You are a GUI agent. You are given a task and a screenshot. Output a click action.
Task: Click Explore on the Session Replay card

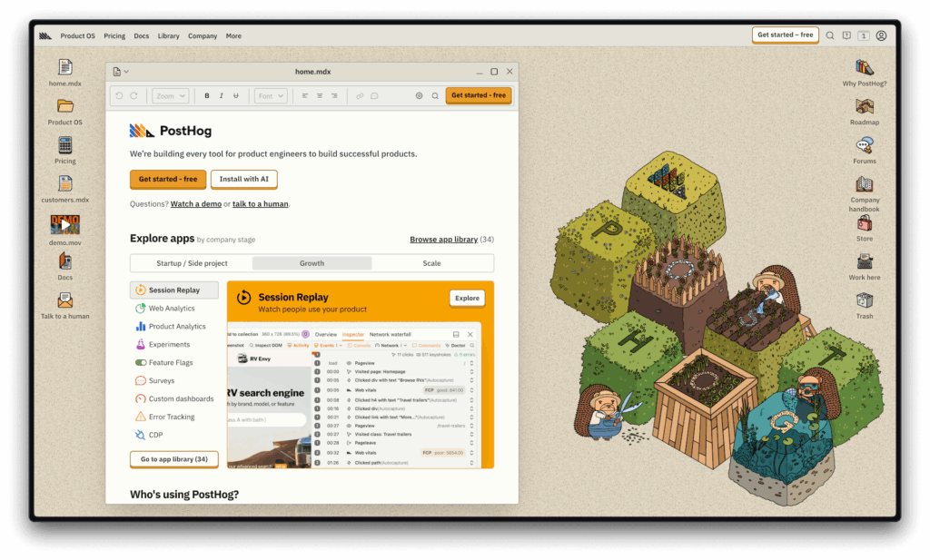point(468,298)
